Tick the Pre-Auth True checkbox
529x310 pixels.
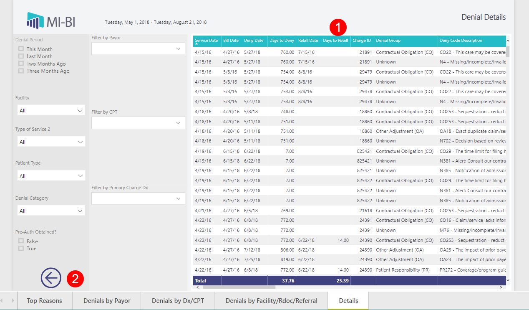click(x=21, y=248)
